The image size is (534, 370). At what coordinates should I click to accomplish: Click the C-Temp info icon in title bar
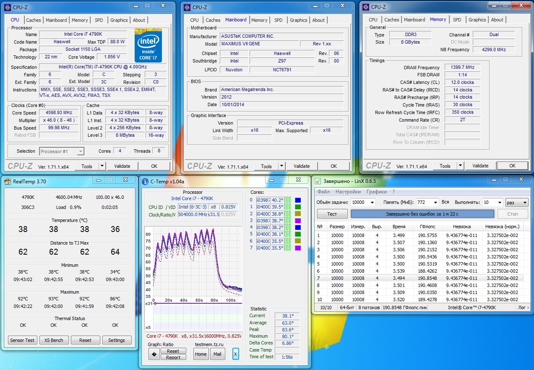(145, 181)
